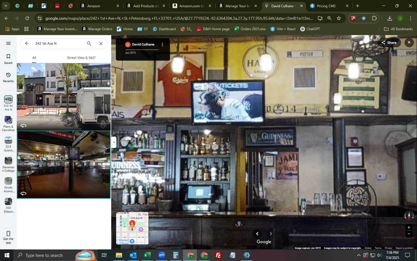Click the back arrow in the search box

27,43
